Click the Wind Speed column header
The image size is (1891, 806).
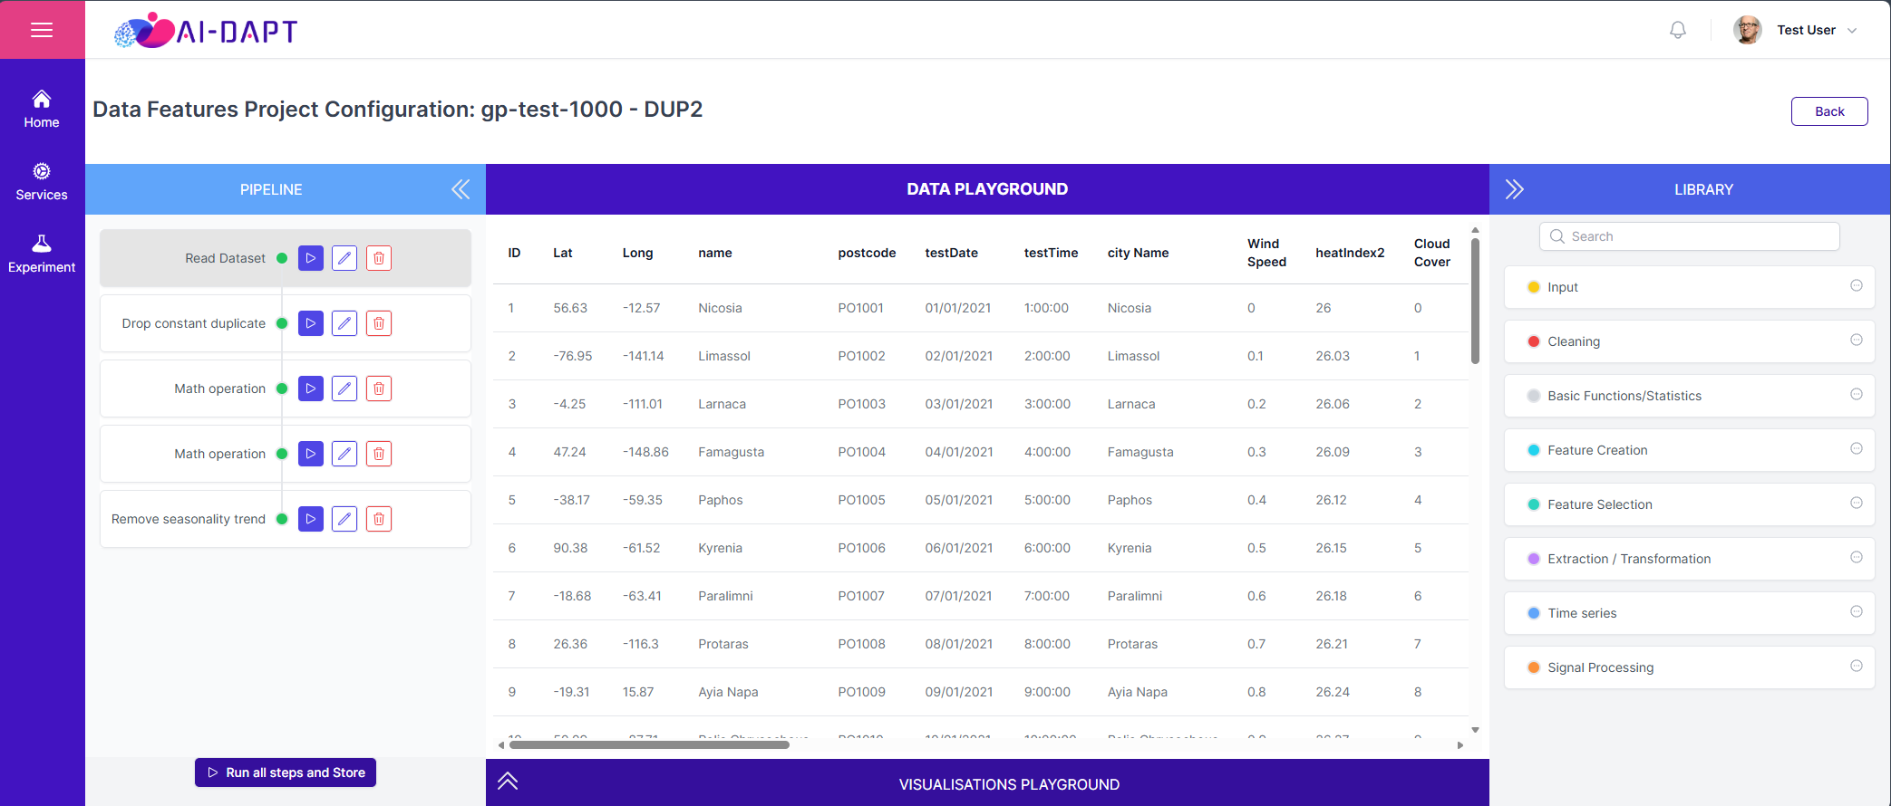[1266, 253]
